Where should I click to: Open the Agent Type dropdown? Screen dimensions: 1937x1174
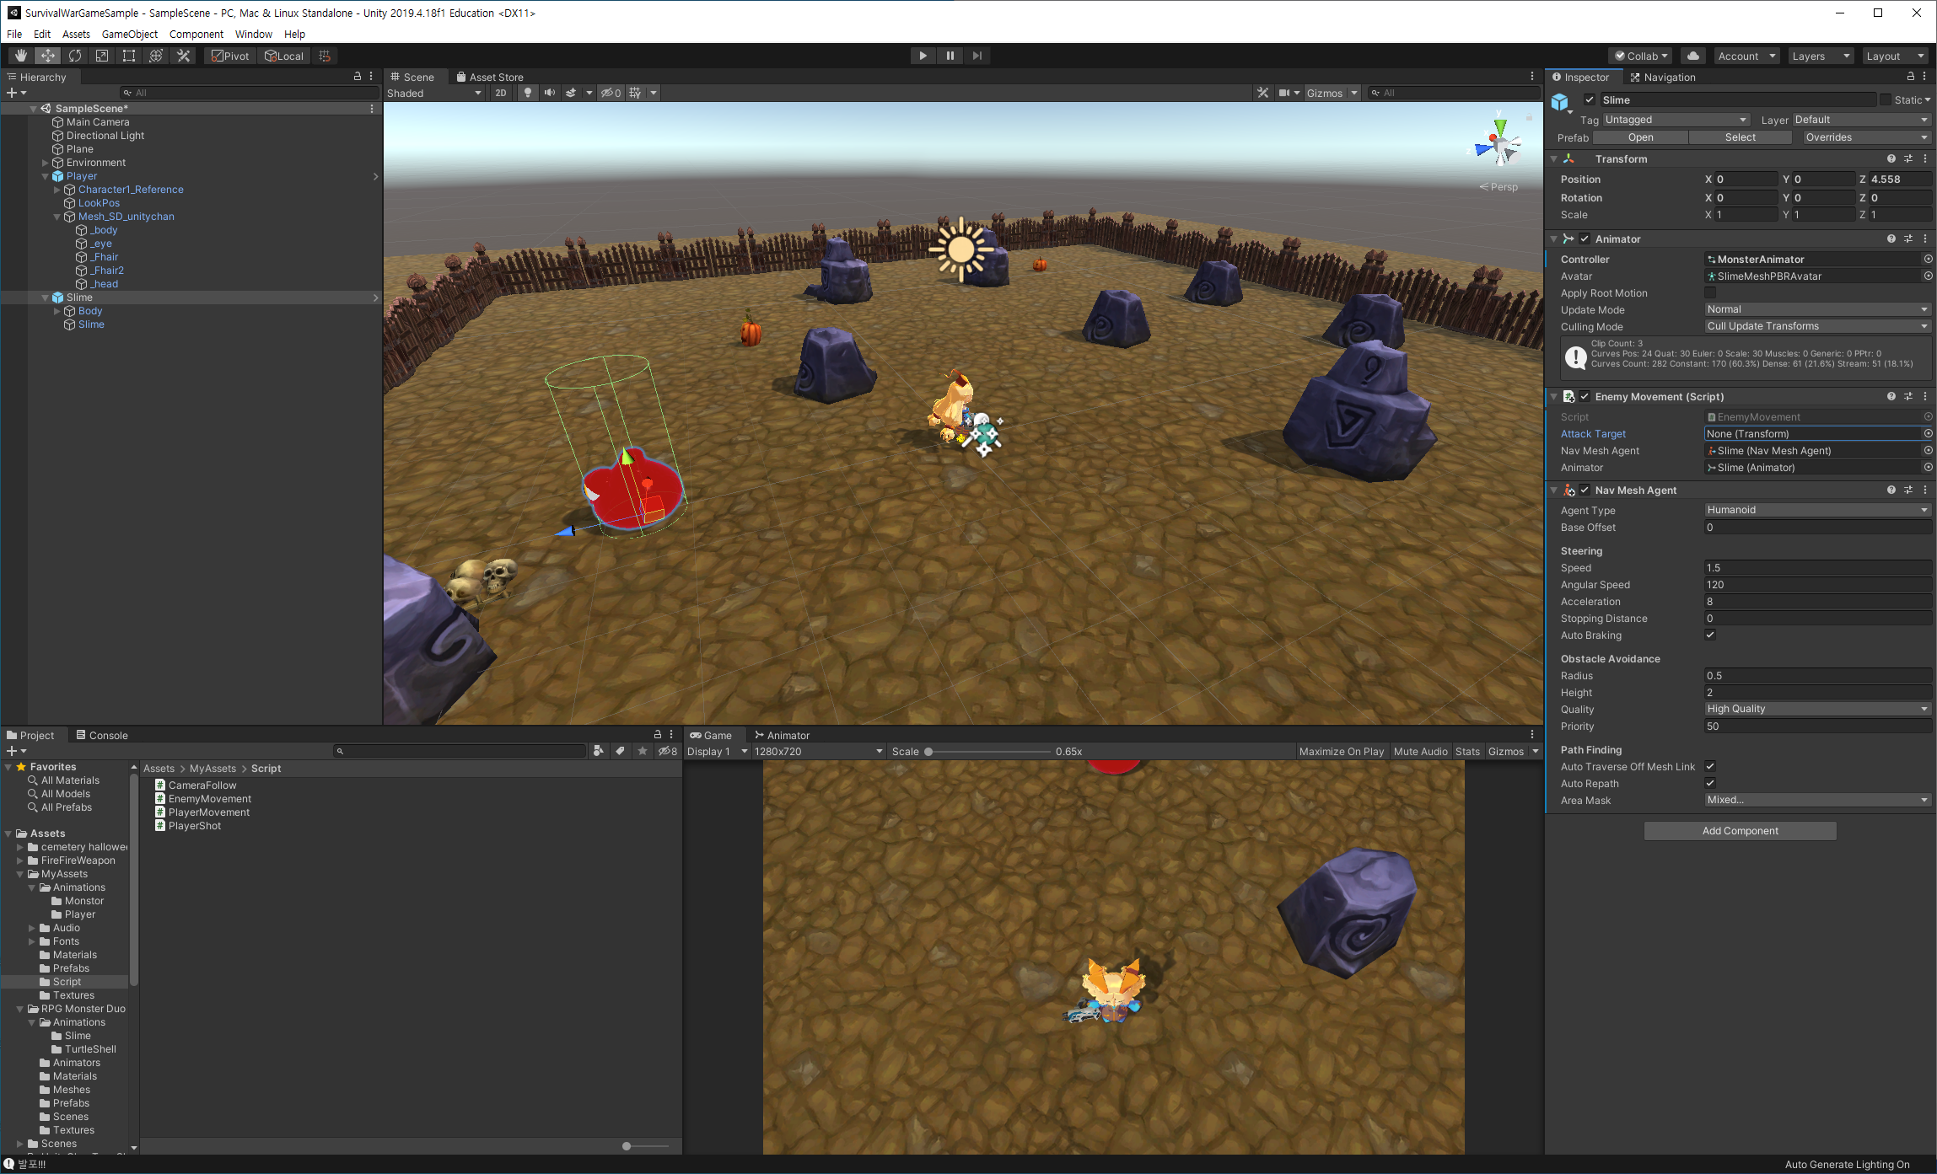(x=1816, y=510)
